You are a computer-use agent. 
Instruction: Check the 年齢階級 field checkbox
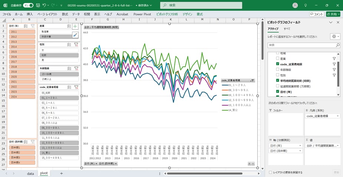277,69
